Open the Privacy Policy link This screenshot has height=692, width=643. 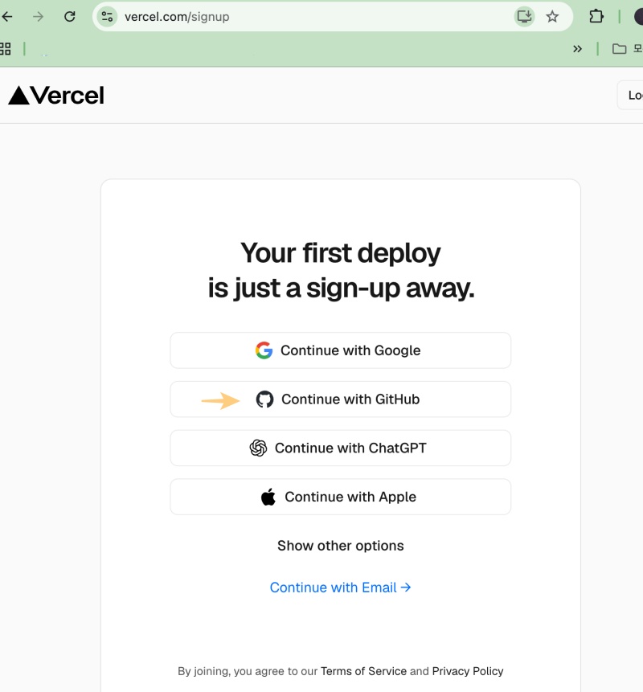point(467,671)
